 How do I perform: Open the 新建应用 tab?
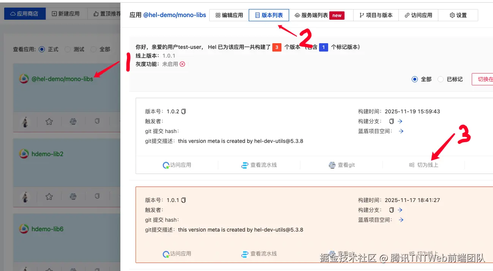click(x=66, y=14)
